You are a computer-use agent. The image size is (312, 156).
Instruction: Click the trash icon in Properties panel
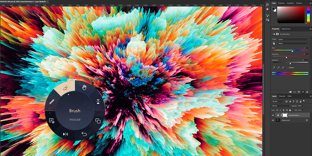pos(307,92)
